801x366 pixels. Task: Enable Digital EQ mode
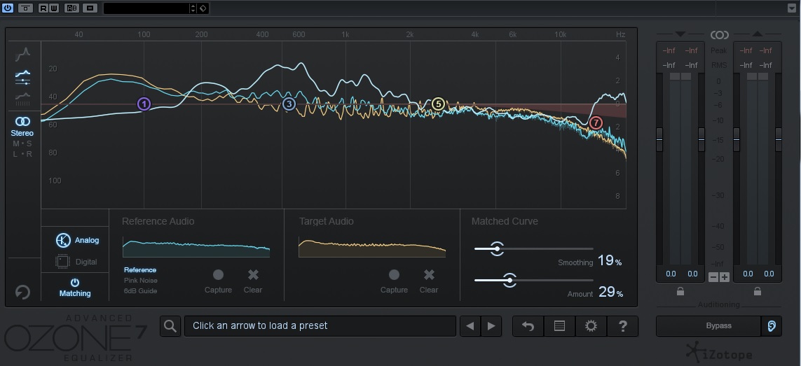[x=77, y=262]
